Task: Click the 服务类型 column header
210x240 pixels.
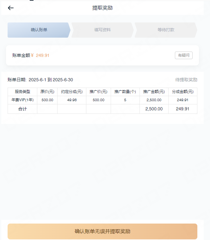Action: click(22, 92)
